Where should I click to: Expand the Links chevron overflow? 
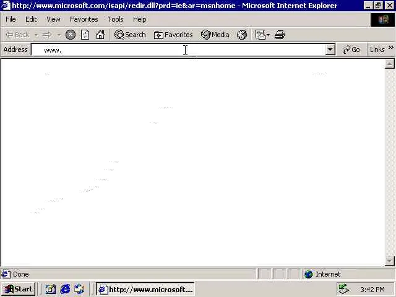click(390, 47)
